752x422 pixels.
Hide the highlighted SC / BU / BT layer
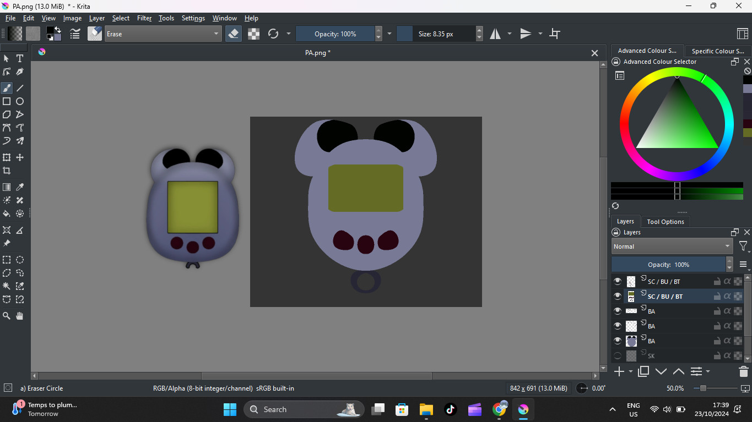pos(618,297)
